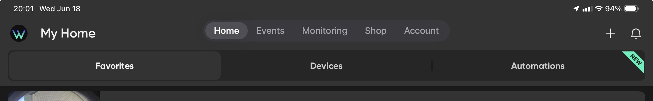Viewport: 653px width, 101px height.
Task: Tap the Wi-Fi status icon
Action: point(599,9)
